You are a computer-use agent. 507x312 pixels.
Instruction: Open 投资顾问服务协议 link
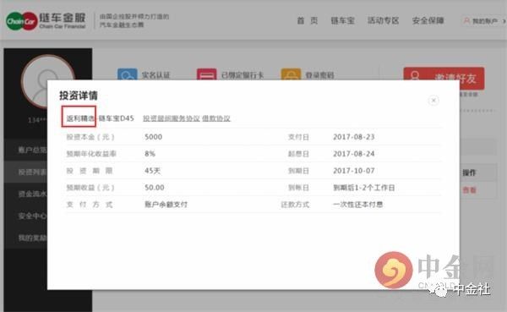tap(172, 118)
